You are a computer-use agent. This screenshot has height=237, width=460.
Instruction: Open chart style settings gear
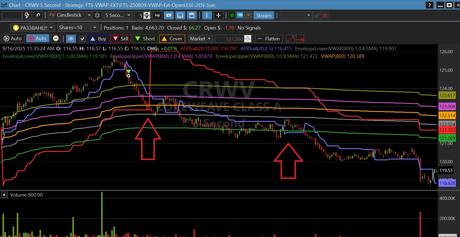[97, 15]
